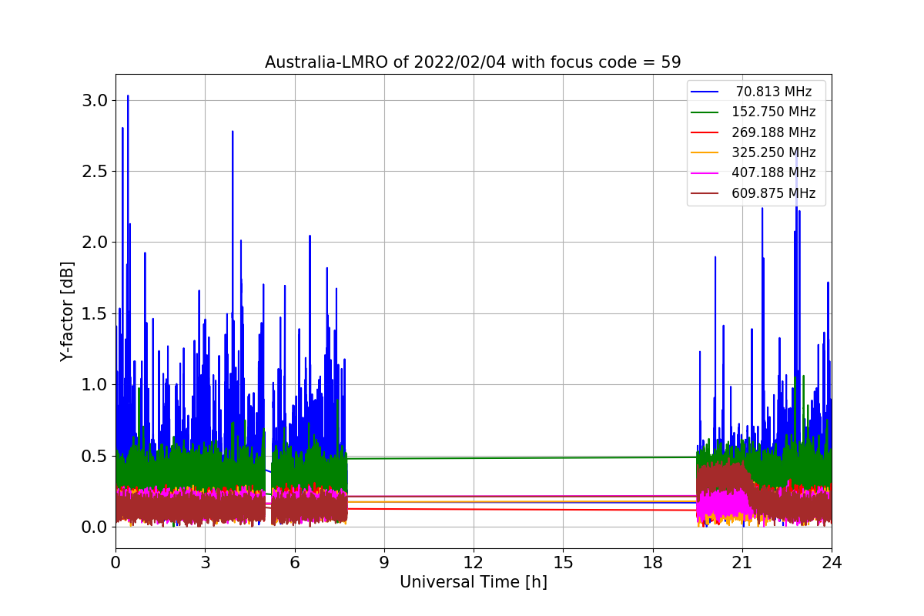The image size is (924, 616).
Task: Click the y-axis tick label 0.5
Action: point(95,456)
